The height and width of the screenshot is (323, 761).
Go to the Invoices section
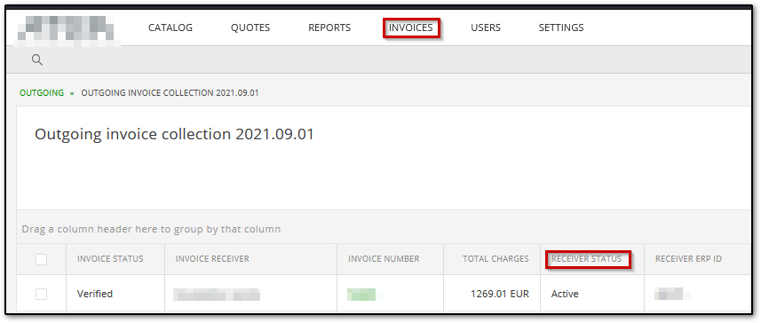(x=410, y=28)
